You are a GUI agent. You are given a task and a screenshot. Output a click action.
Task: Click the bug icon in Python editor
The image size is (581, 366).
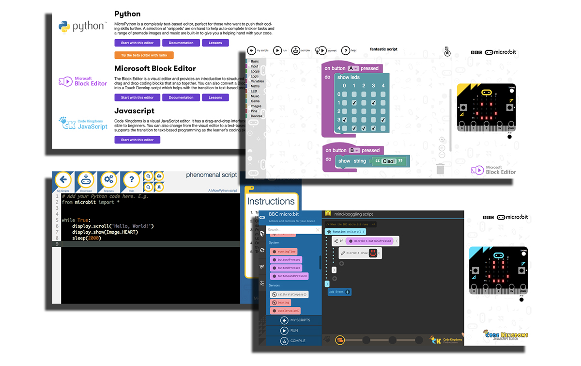tap(158, 187)
